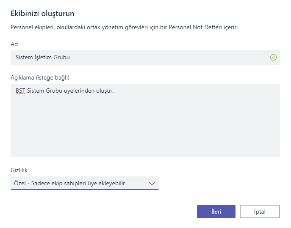This screenshot has width=291, height=228.
Task: Click the 'Gizlilik' label
Action: coord(19,170)
